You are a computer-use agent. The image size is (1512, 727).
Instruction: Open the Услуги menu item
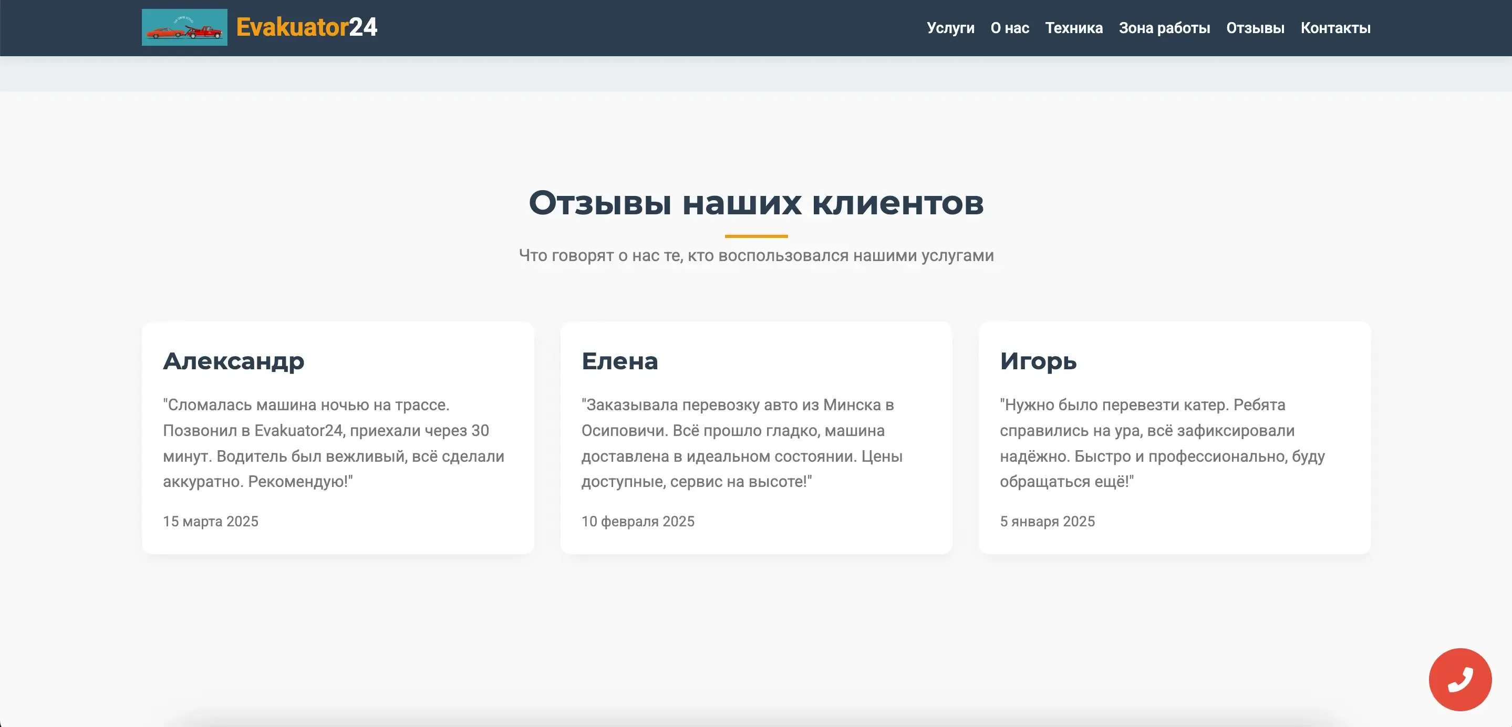point(950,28)
